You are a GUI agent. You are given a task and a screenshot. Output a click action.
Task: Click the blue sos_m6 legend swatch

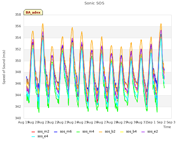click(56, 132)
